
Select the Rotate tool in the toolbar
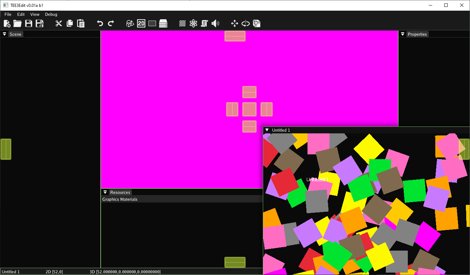(x=245, y=23)
